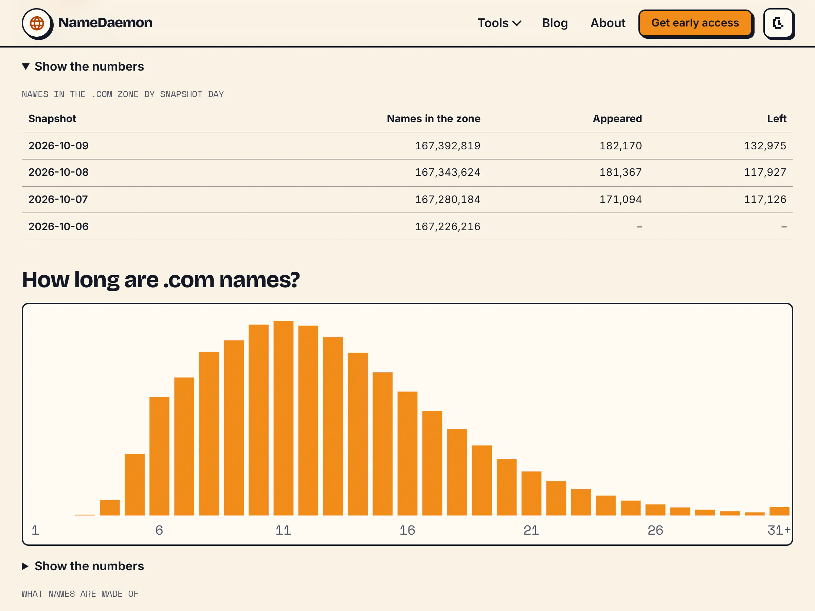815x611 pixels.
Task: Select the 2026-10-06 snapshot row
Action: [x=407, y=226]
